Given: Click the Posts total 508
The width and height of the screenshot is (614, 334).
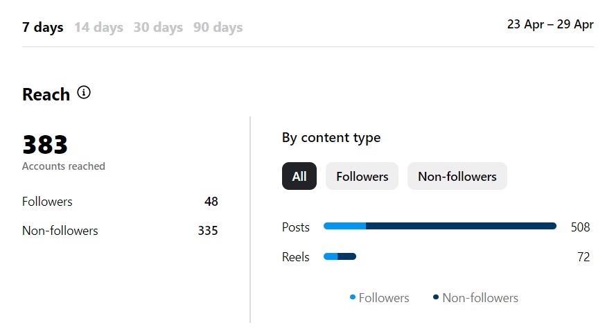Looking at the screenshot, I should pyautogui.click(x=580, y=227).
